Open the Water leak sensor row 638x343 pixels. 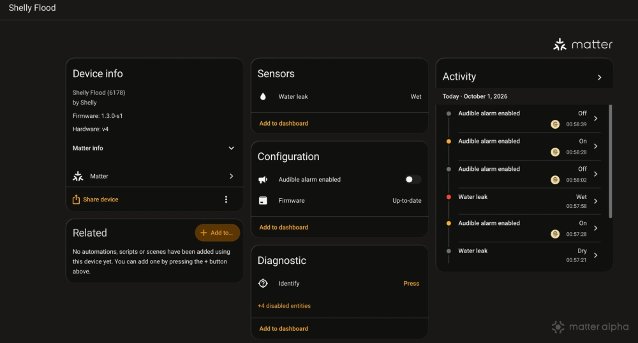coord(340,97)
